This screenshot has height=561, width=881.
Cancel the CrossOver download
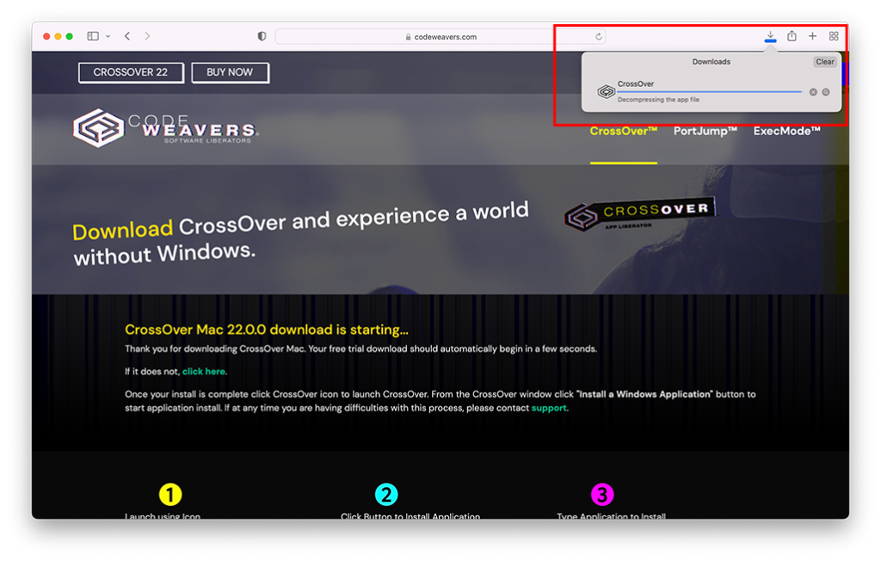tap(813, 92)
